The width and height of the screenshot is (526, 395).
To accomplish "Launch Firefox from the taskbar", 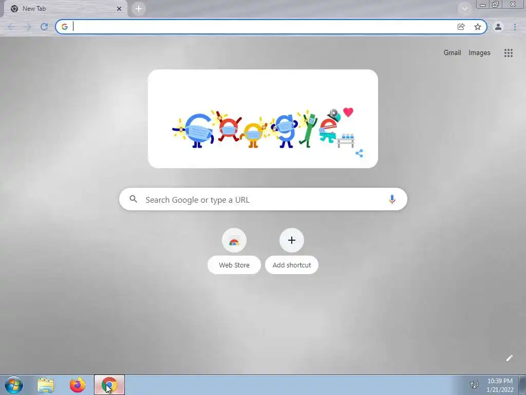I will point(78,385).
